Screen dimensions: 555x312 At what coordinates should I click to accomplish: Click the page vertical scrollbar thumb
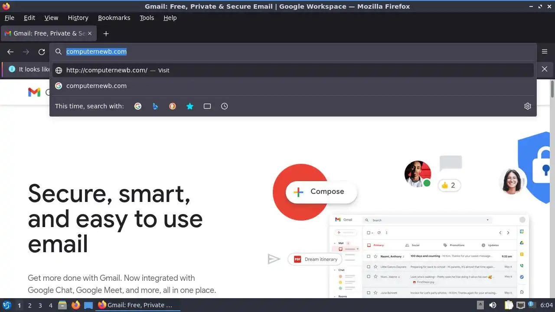point(552,89)
